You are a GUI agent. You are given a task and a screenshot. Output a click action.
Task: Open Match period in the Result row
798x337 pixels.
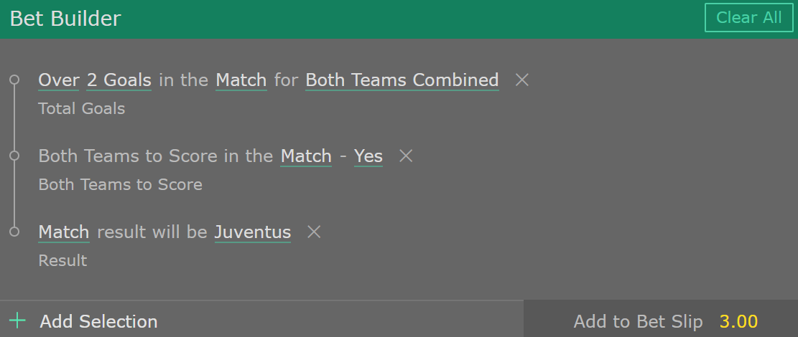coord(64,232)
